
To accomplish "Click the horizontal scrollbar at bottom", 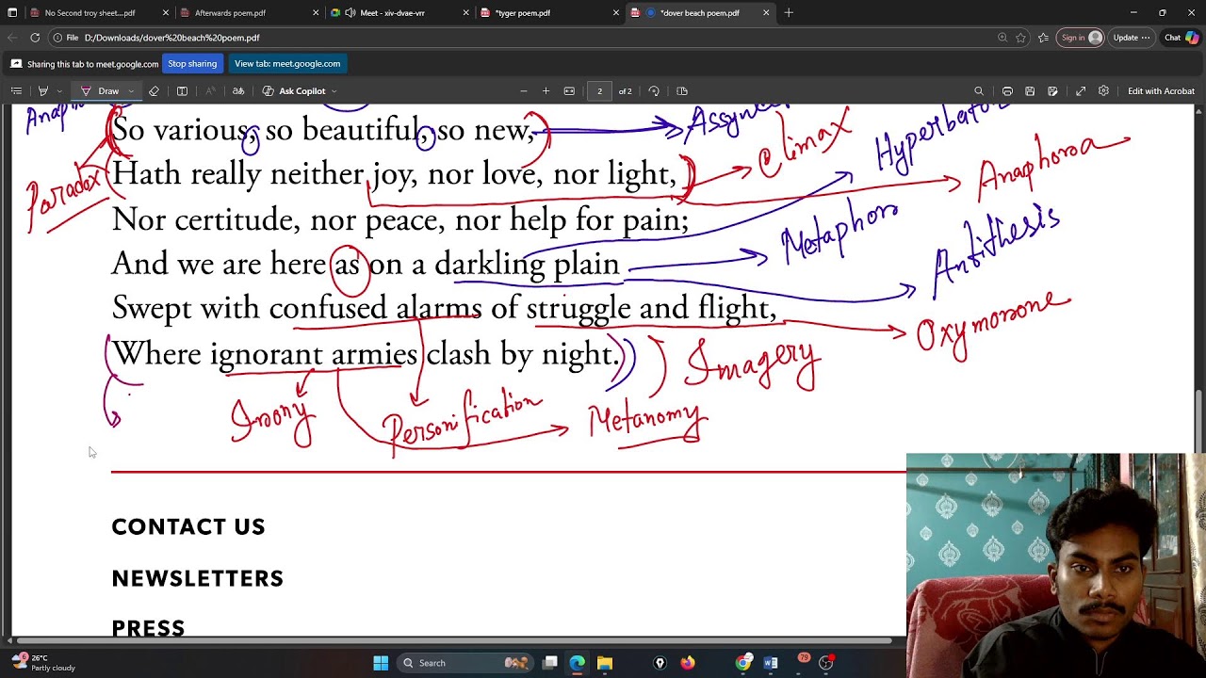I will point(452,641).
